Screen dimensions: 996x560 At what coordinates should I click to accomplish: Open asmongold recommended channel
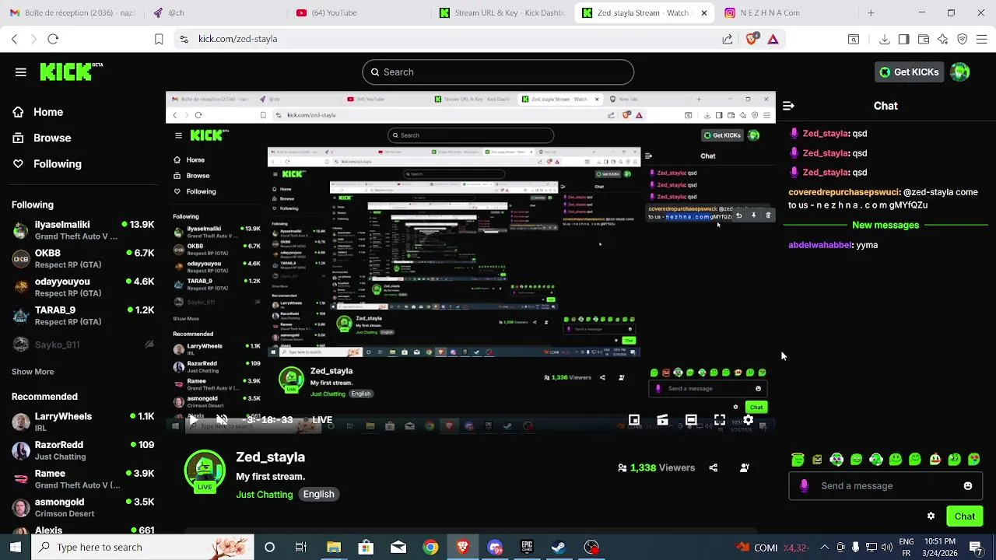83,507
